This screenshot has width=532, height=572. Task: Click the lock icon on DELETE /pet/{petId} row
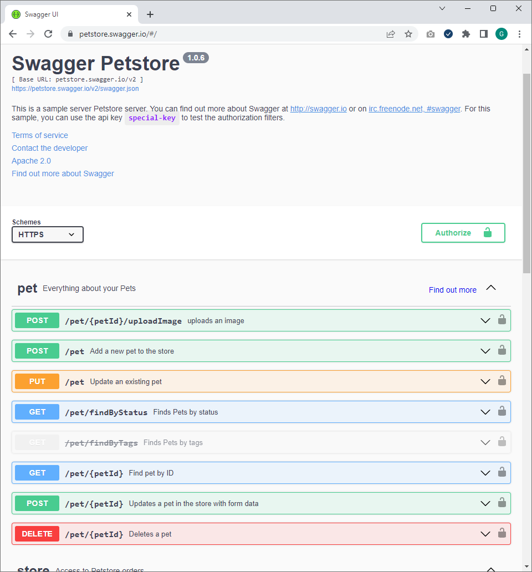(502, 533)
